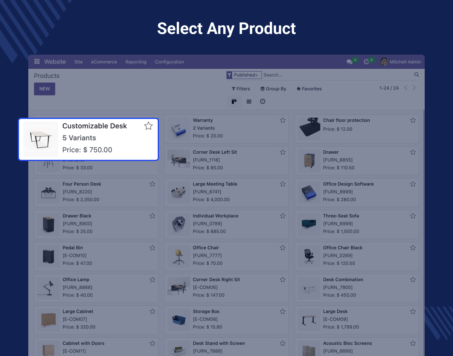
Task: Expand the Filters dropdown
Action: (241, 89)
